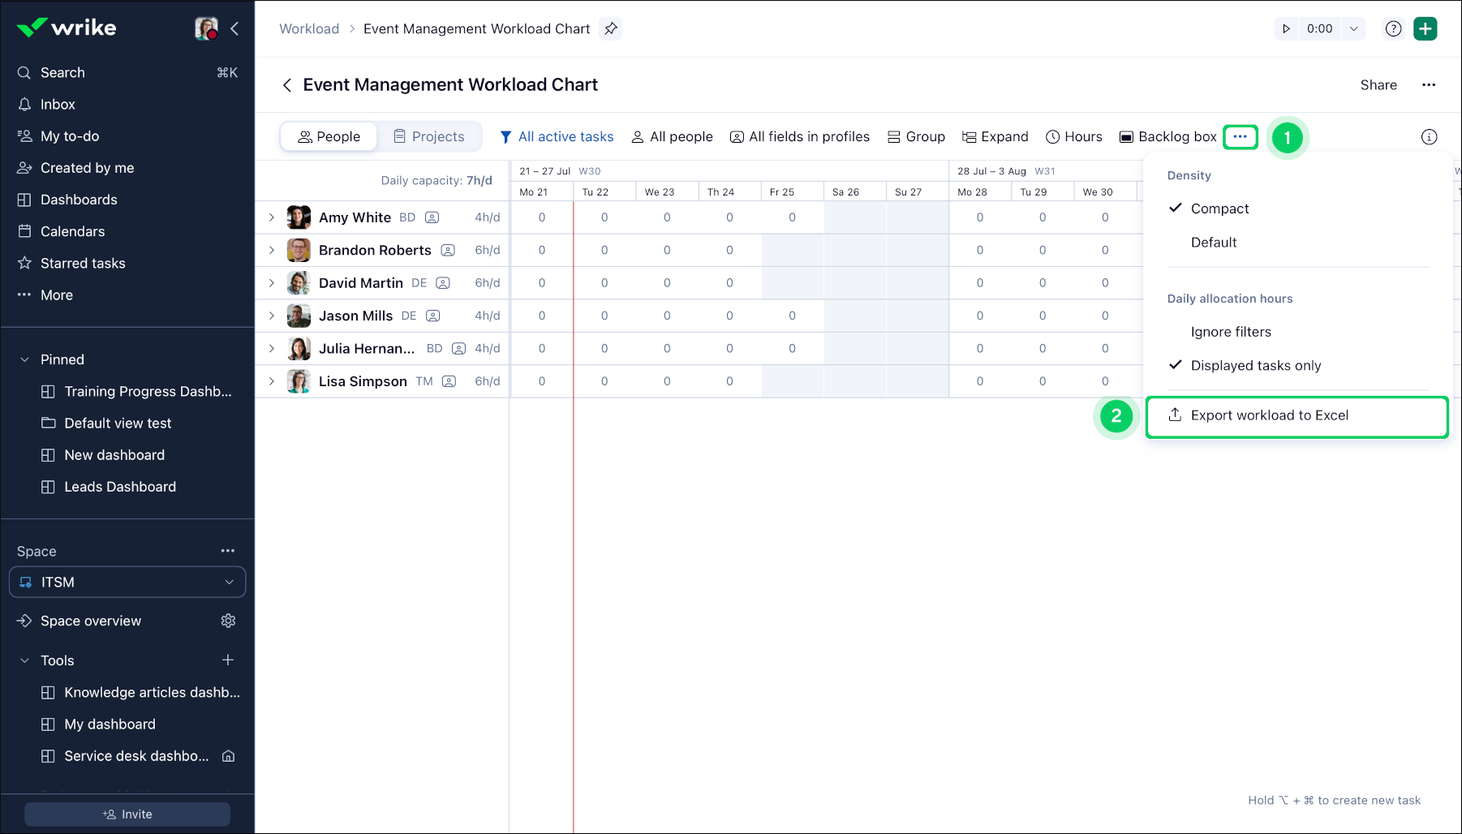This screenshot has width=1462, height=834.
Task: Open space settings gear icon
Action: pyautogui.click(x=228, y=621)
